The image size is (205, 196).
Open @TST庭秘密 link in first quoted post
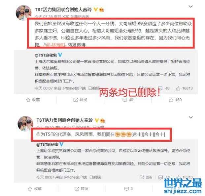[46, 55]
